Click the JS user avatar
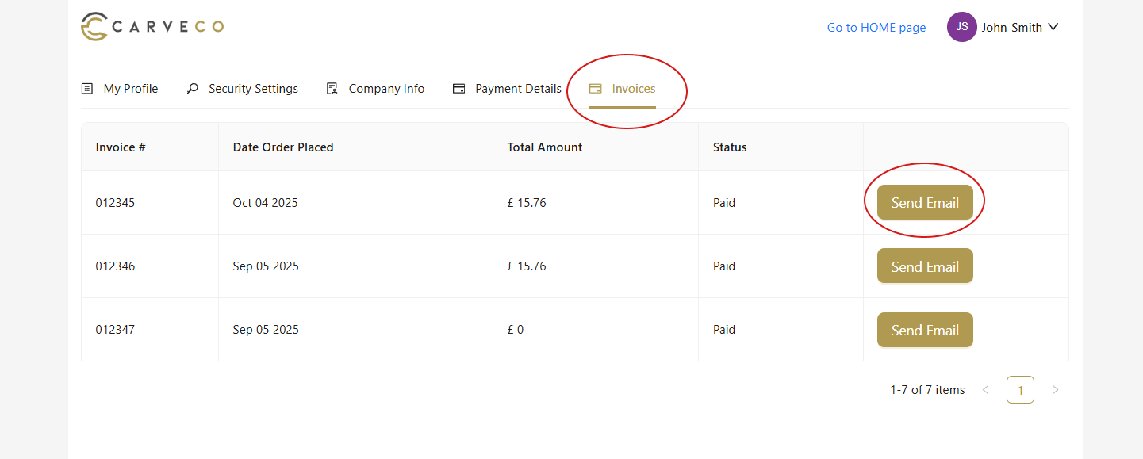The width and height of the screenshot is (1143, 459). point(962,27)
